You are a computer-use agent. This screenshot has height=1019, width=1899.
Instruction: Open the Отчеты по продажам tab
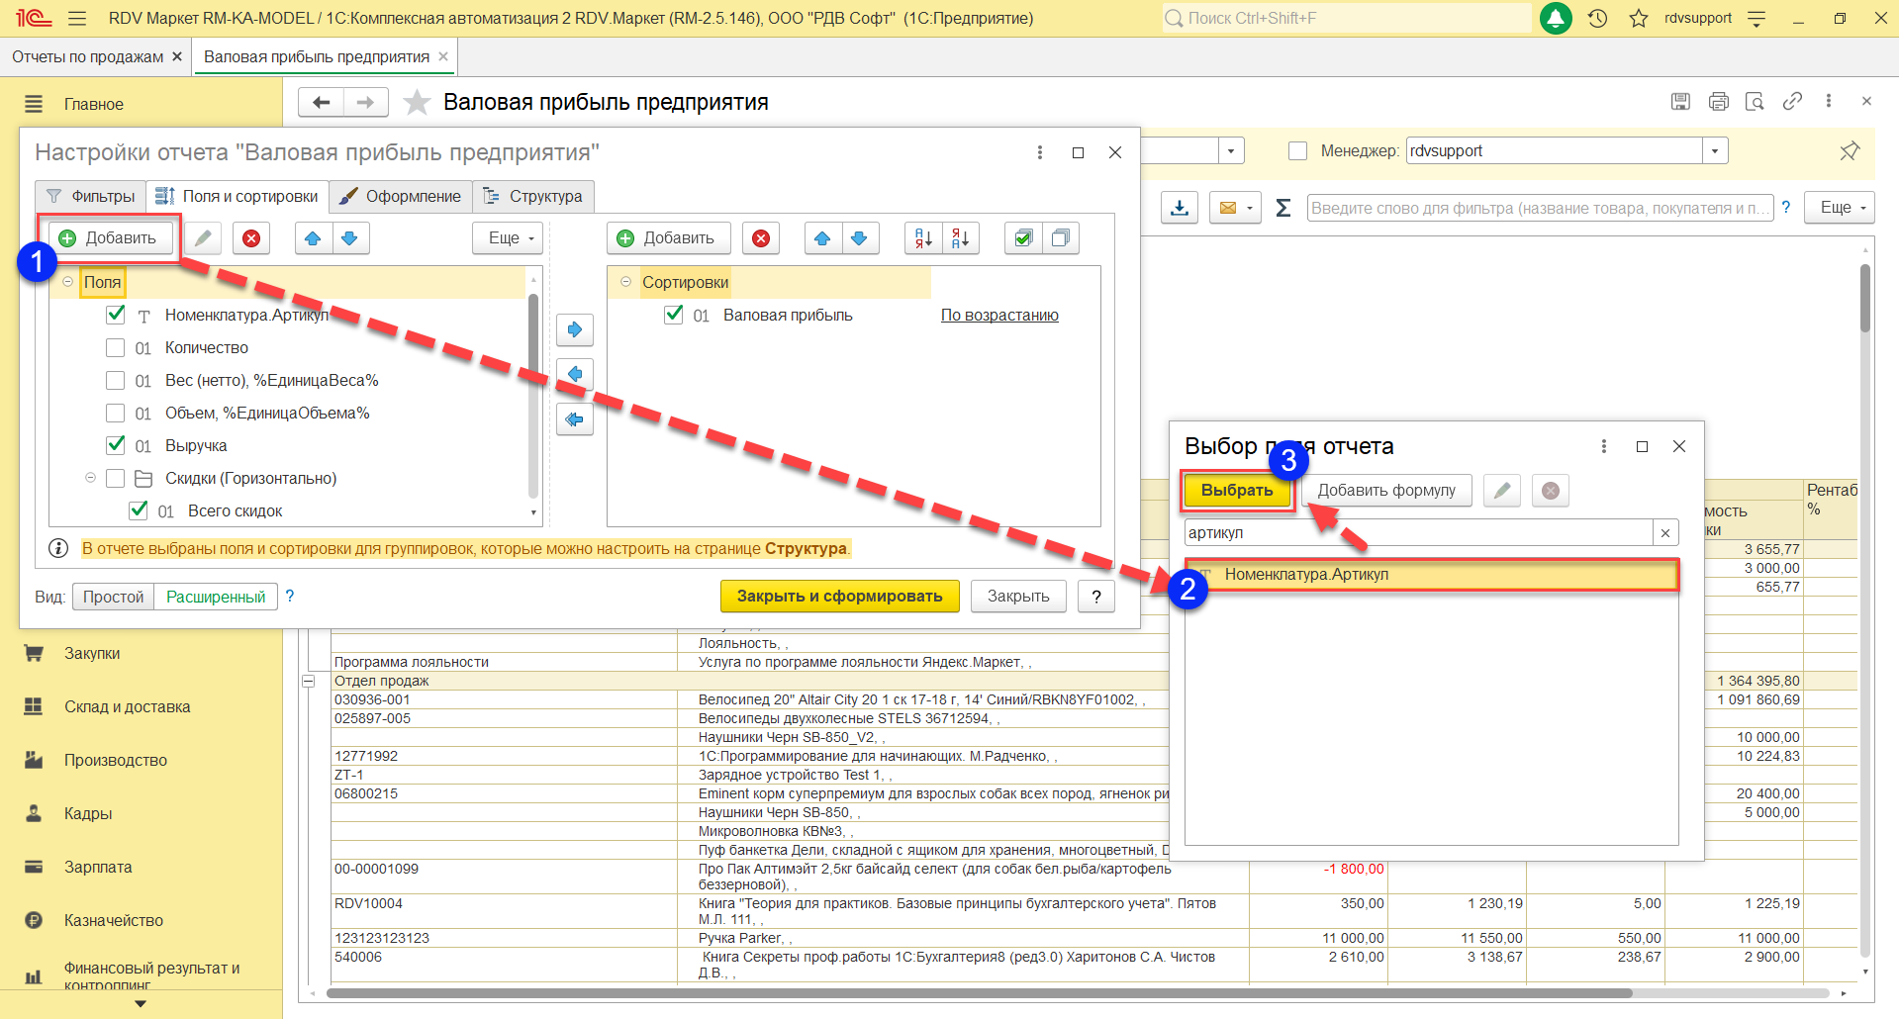pos(87,57)
